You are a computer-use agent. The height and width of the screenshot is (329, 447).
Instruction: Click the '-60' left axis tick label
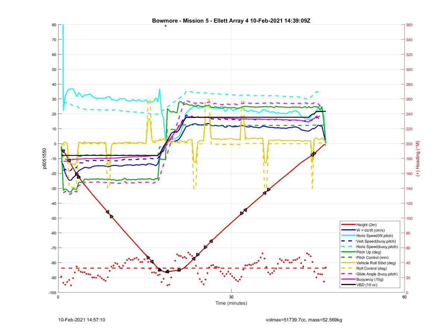(x=53, y=233)
